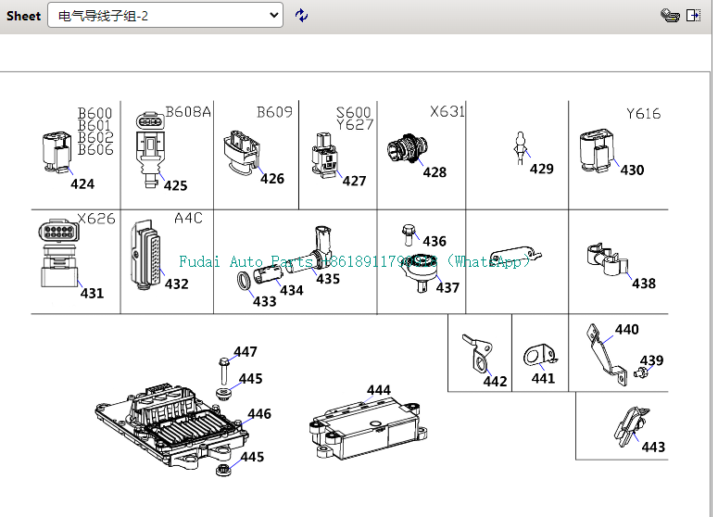Open the Sheet dropdown list
This screenshot has height=517, width=718.
[165, 16]
